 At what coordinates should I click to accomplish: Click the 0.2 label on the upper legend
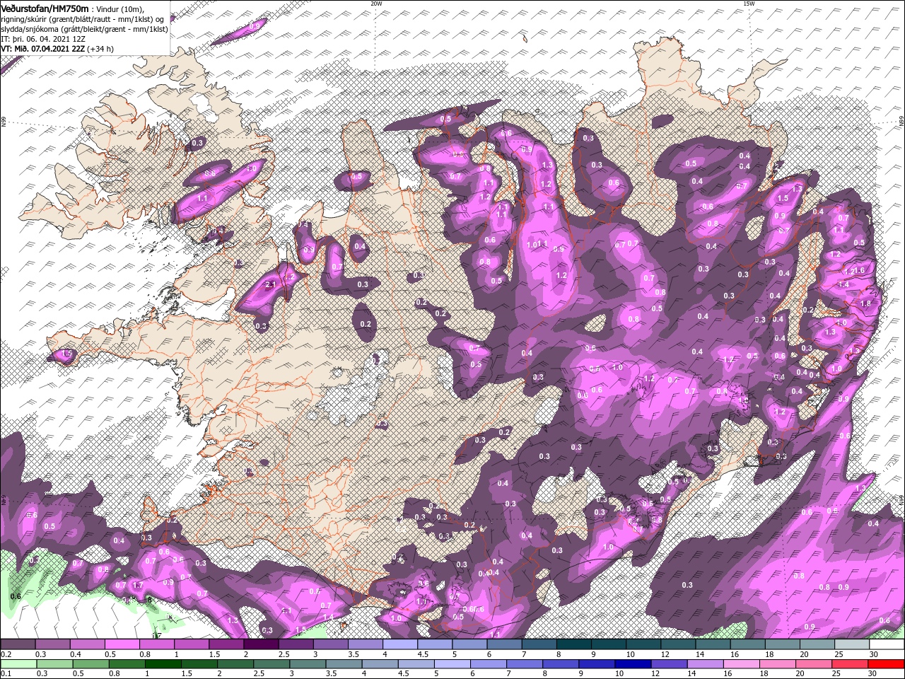click(6, 654)
